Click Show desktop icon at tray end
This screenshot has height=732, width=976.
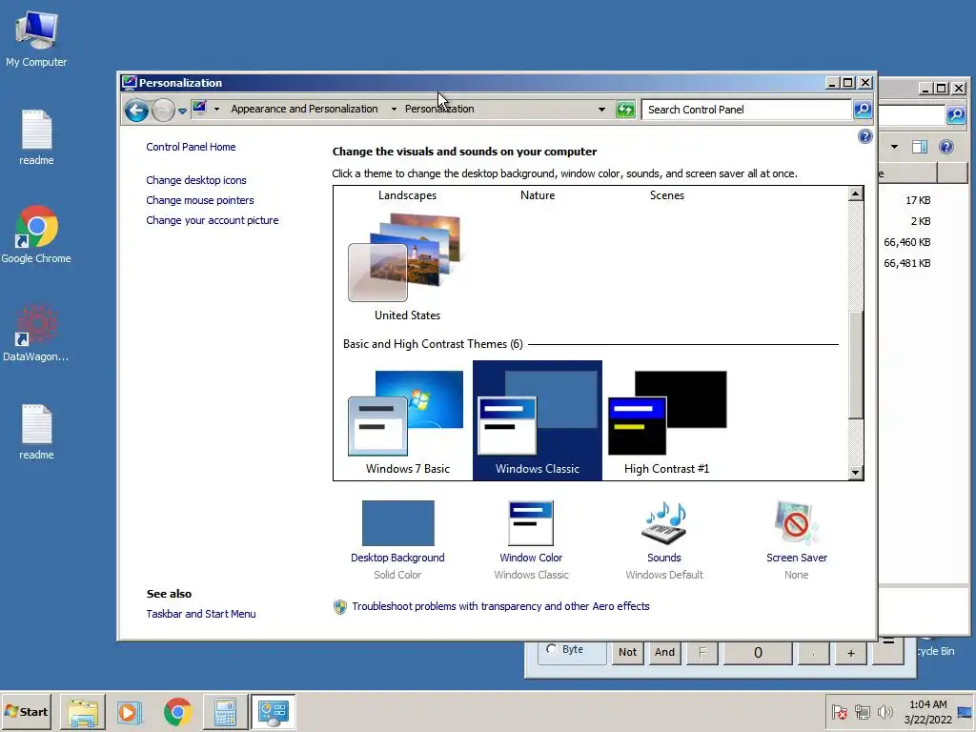point(966,712)
